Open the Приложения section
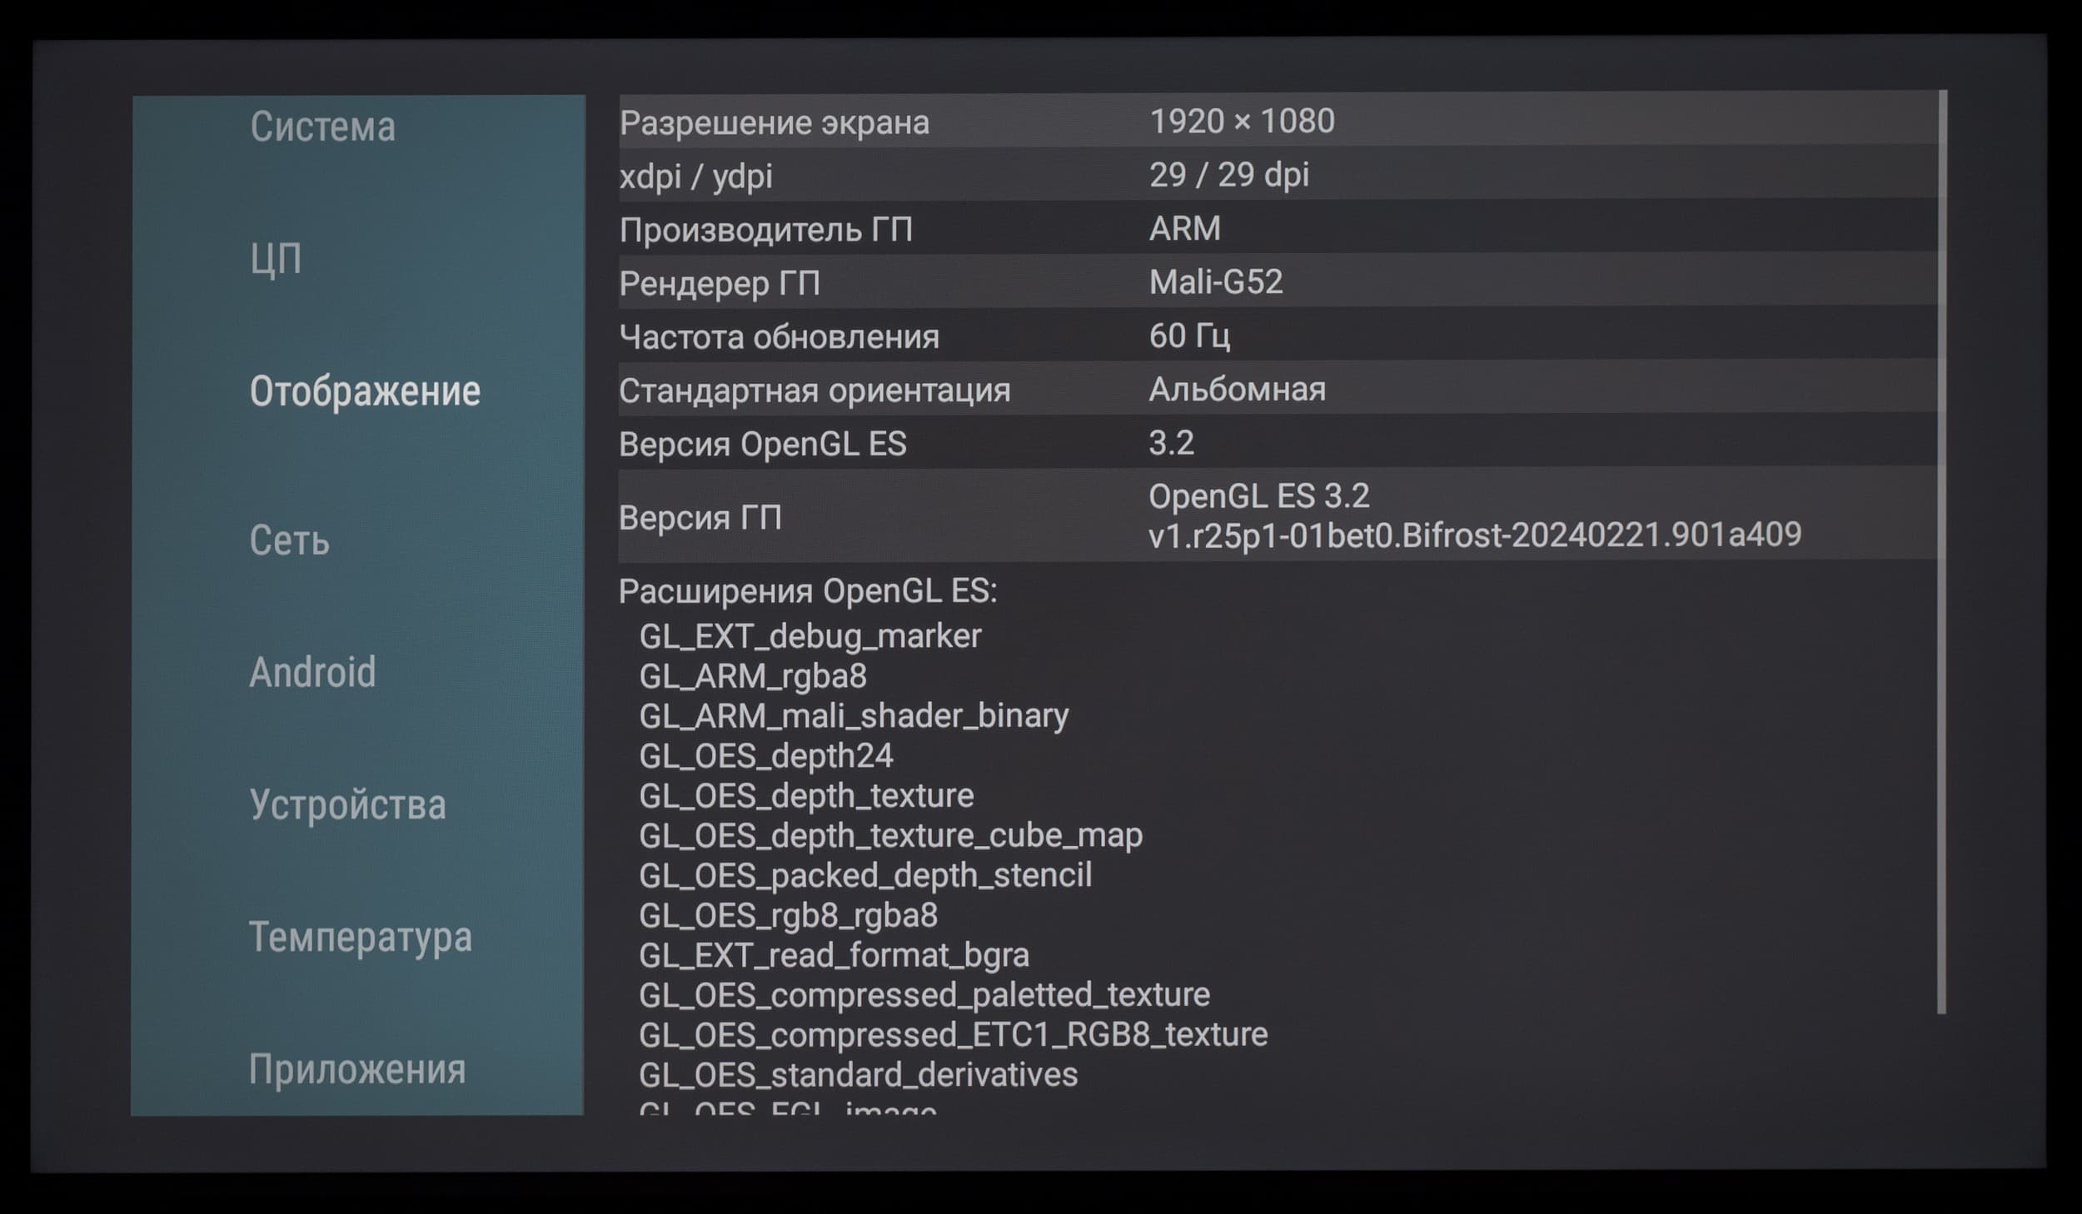2082x1214 pixels. tap(357, 1070)
